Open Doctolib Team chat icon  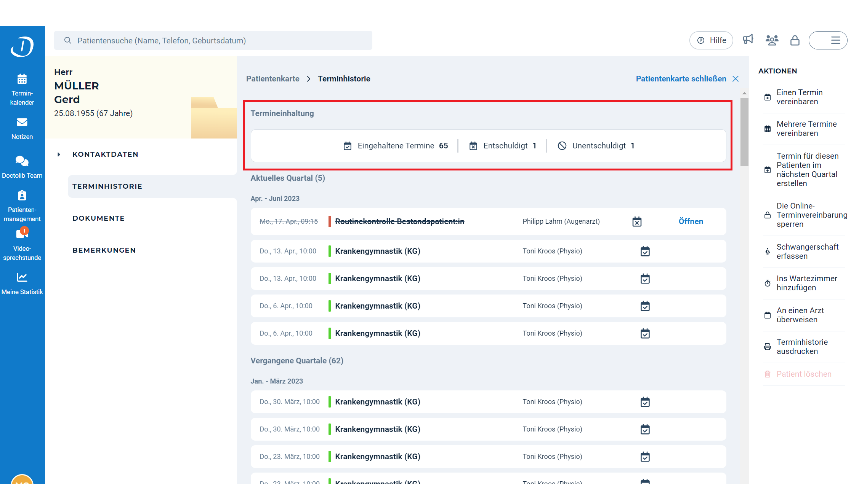[x=22, y=161]
